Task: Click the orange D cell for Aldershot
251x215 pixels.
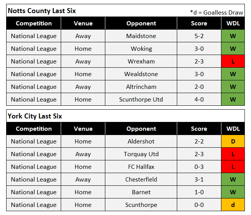Action: [233, 142]
